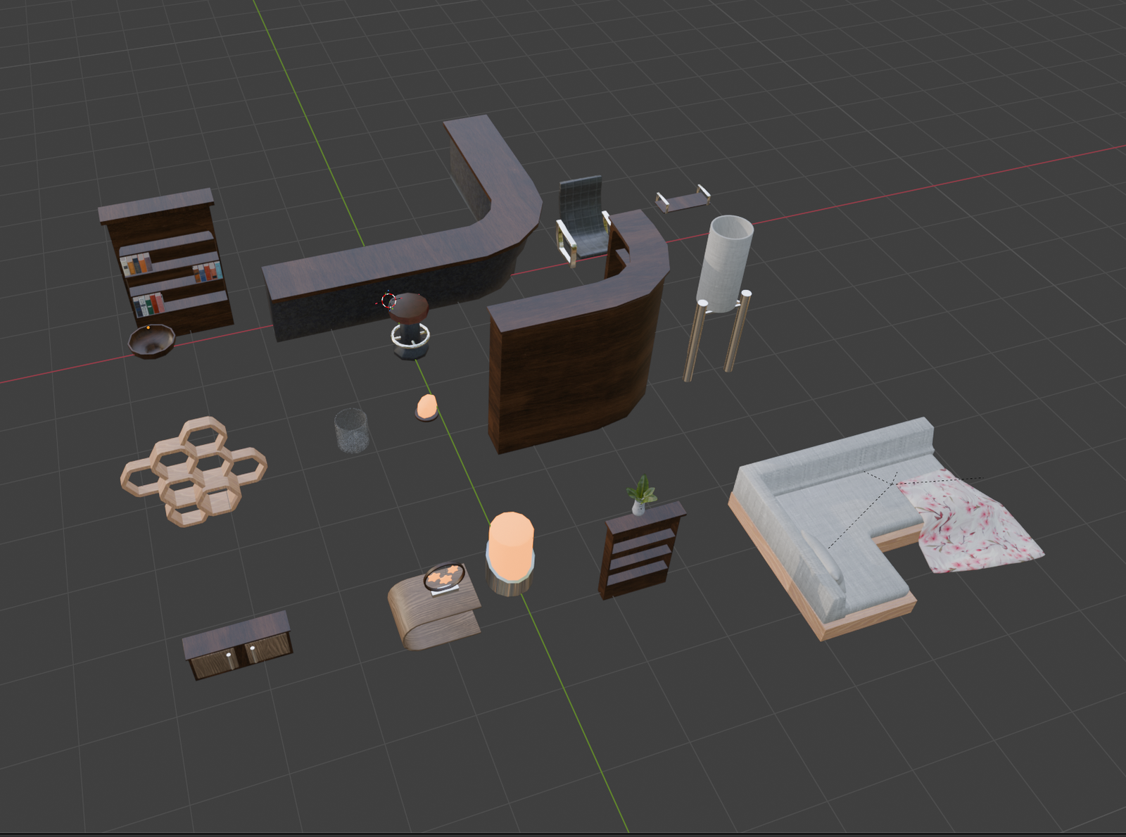Select the potted plant on the shelf

coord(642,493)
